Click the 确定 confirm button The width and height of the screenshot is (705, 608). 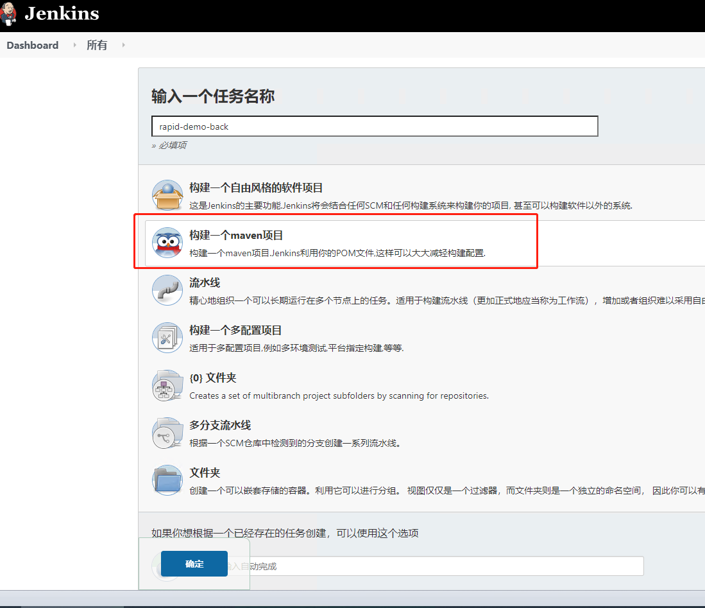194,564
